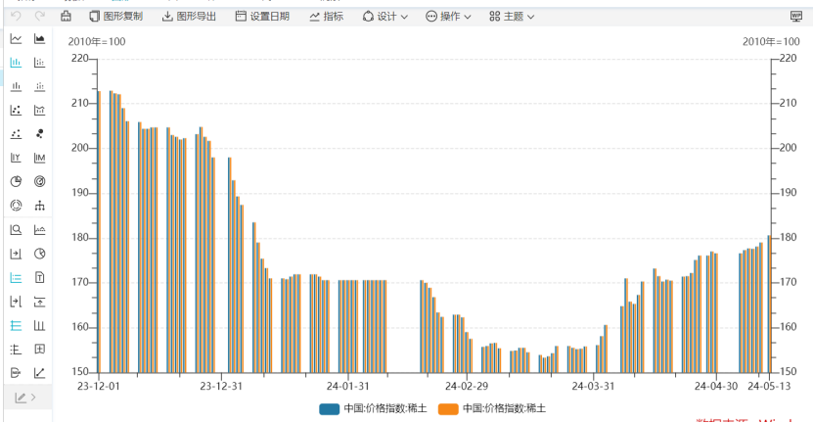The width and height of the screenshot is (813, 423).
Task: Click 图形复制 to copy chart
Action: [115, 17]
